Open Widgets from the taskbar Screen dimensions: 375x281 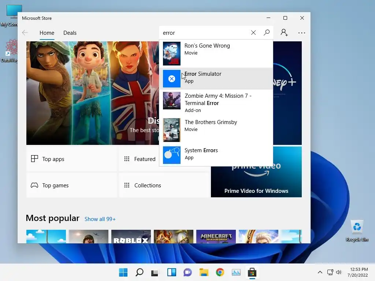point(171,272)
